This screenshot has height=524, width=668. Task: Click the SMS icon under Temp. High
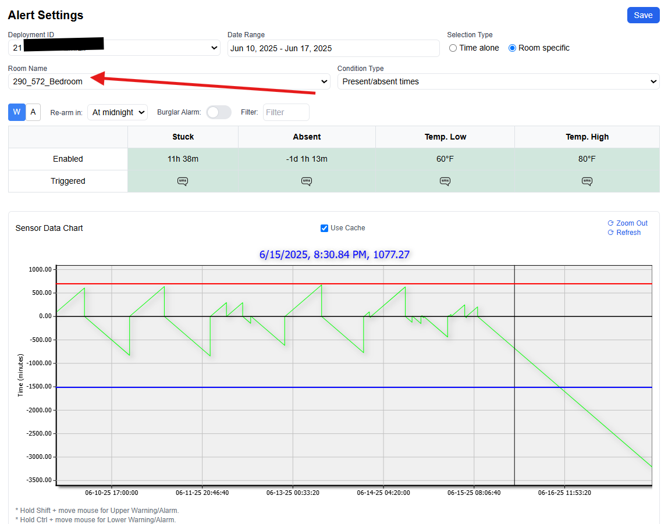pyautogui.click(x=587, y=181)
